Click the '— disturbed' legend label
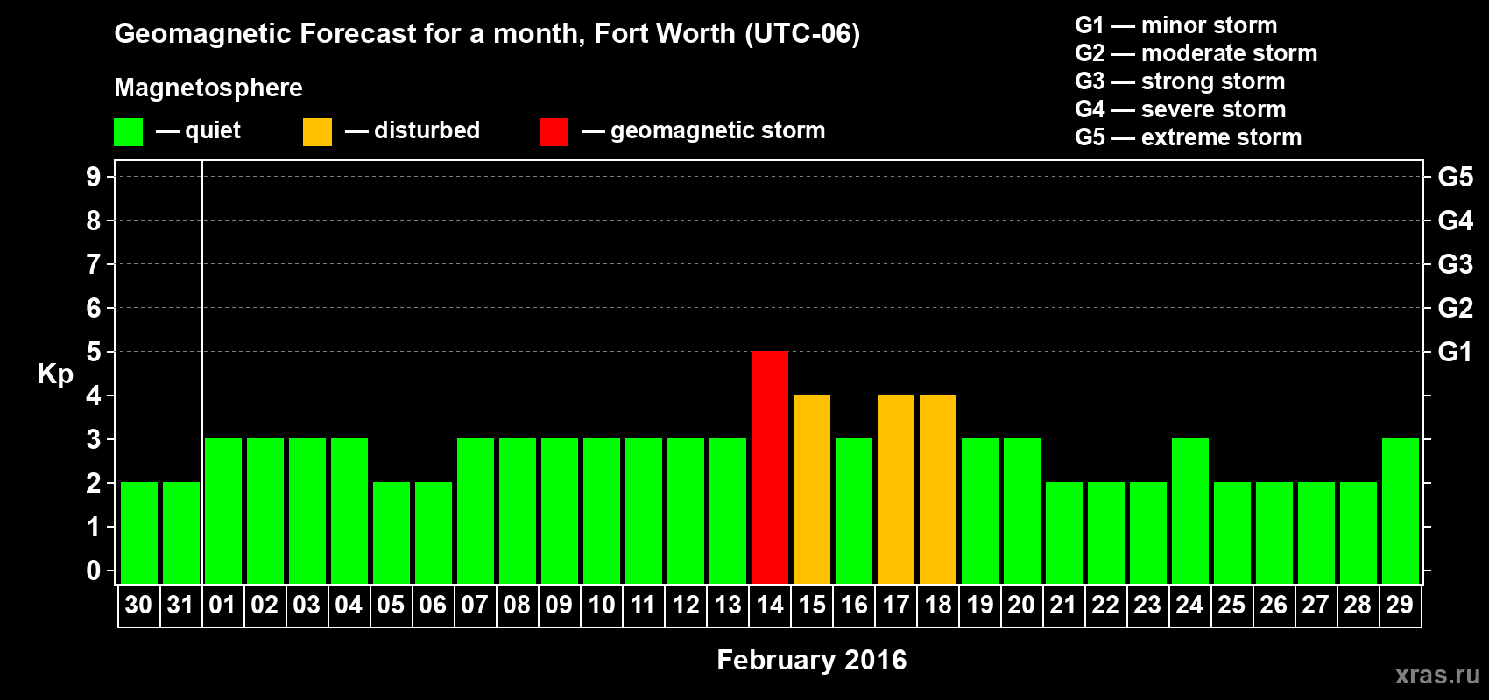The width and height of the screenshot is (1489, 700). point(413,130)
